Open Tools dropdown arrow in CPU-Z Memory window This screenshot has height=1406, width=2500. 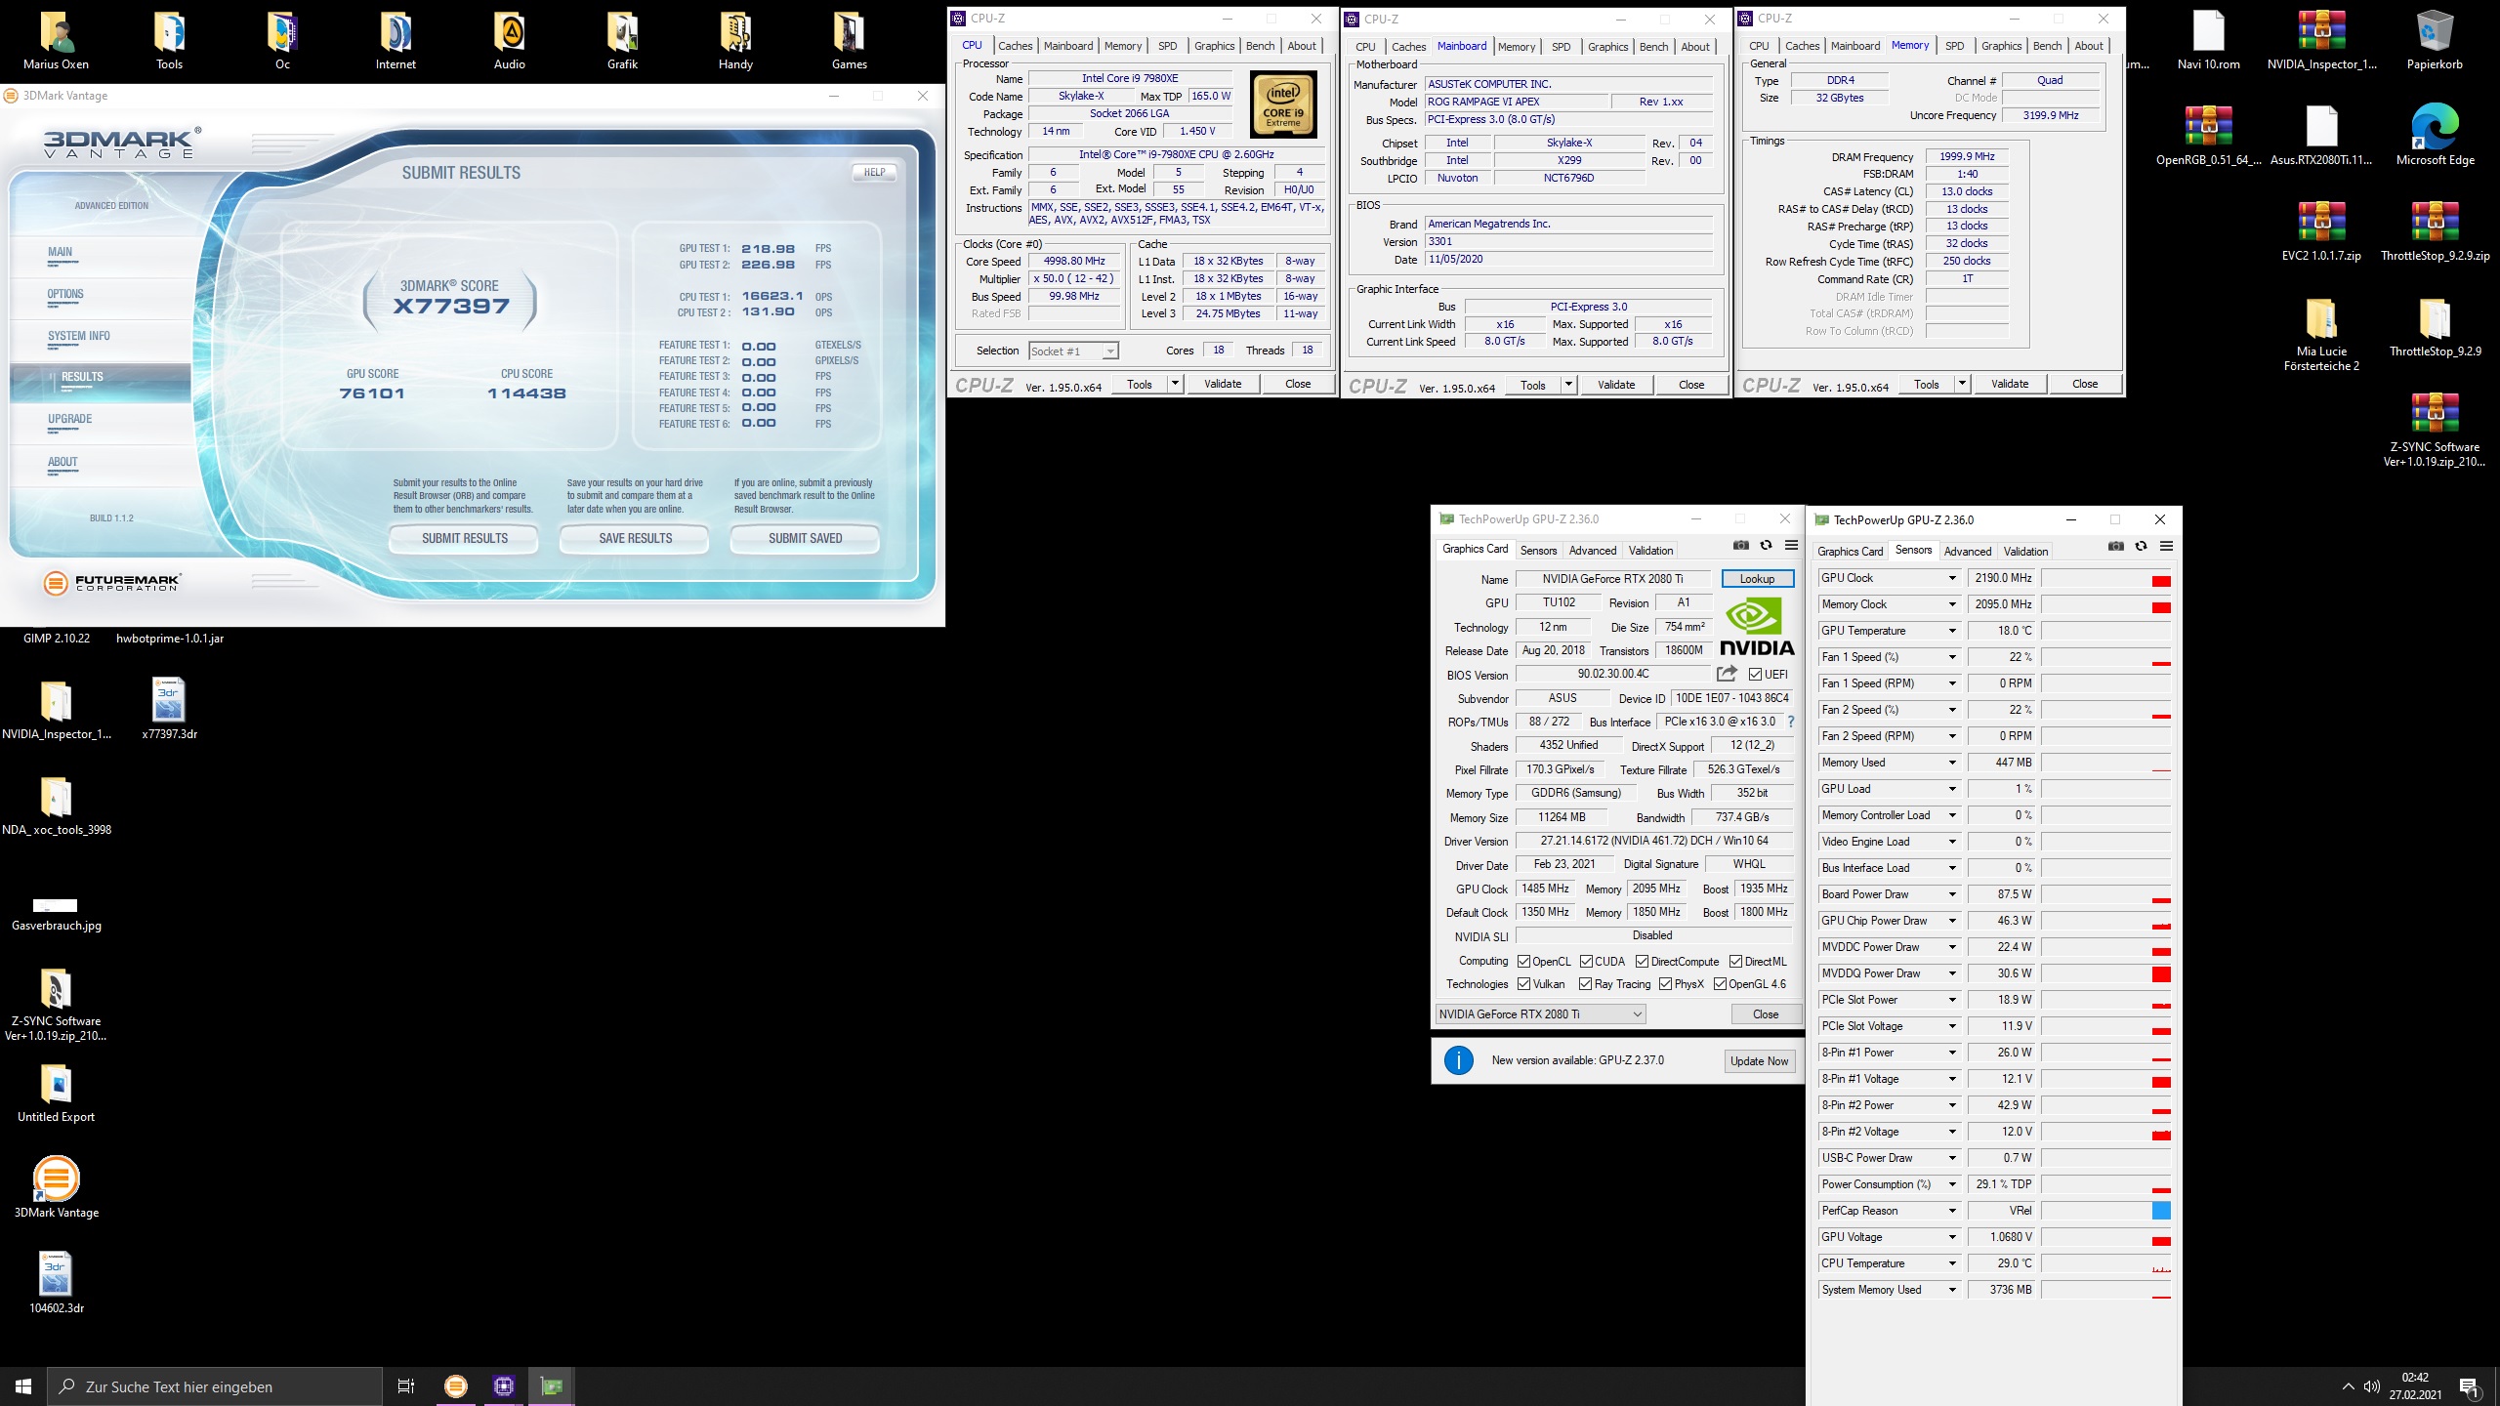pyautogui.click(x=1962, y=384)
